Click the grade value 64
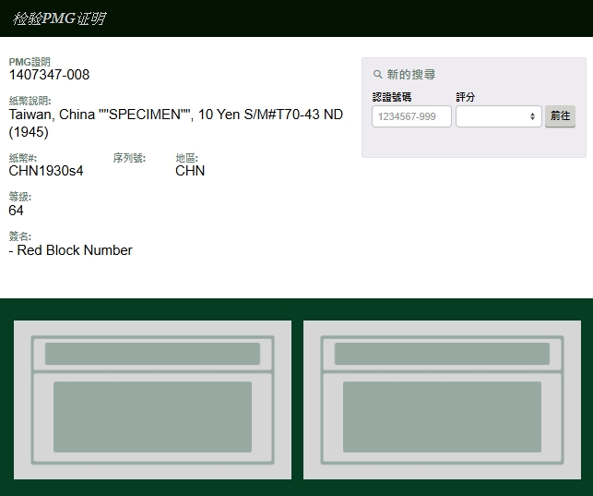 [x=16, y=211]
